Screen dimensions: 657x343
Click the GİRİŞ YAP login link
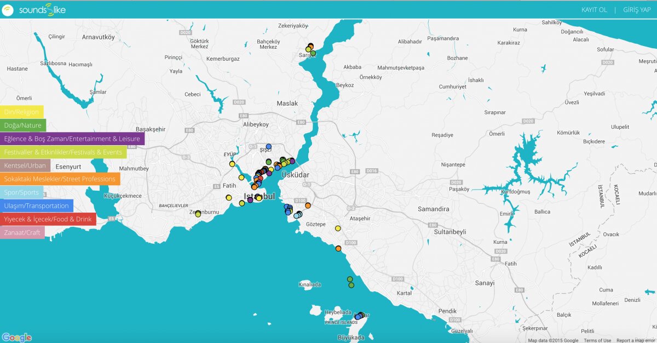(637, 10)
